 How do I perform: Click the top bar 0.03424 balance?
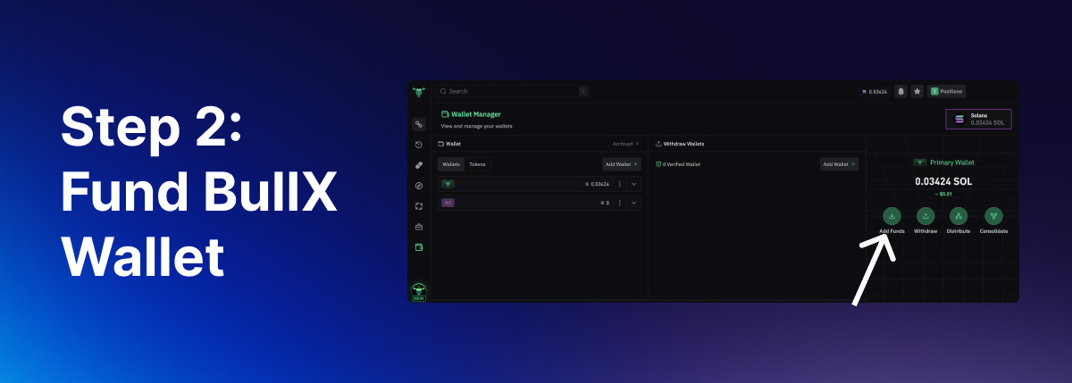[875, 92]
